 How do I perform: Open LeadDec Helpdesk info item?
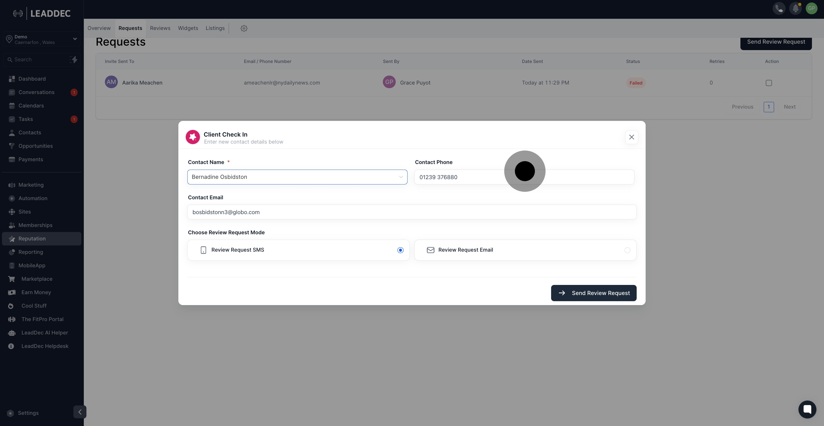point(42,346)
